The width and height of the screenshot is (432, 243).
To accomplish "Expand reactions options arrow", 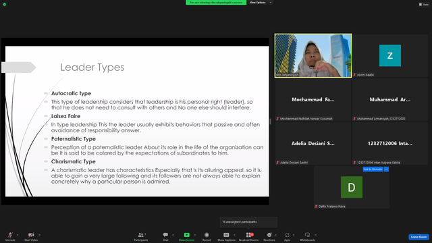I will click(276, 235).
